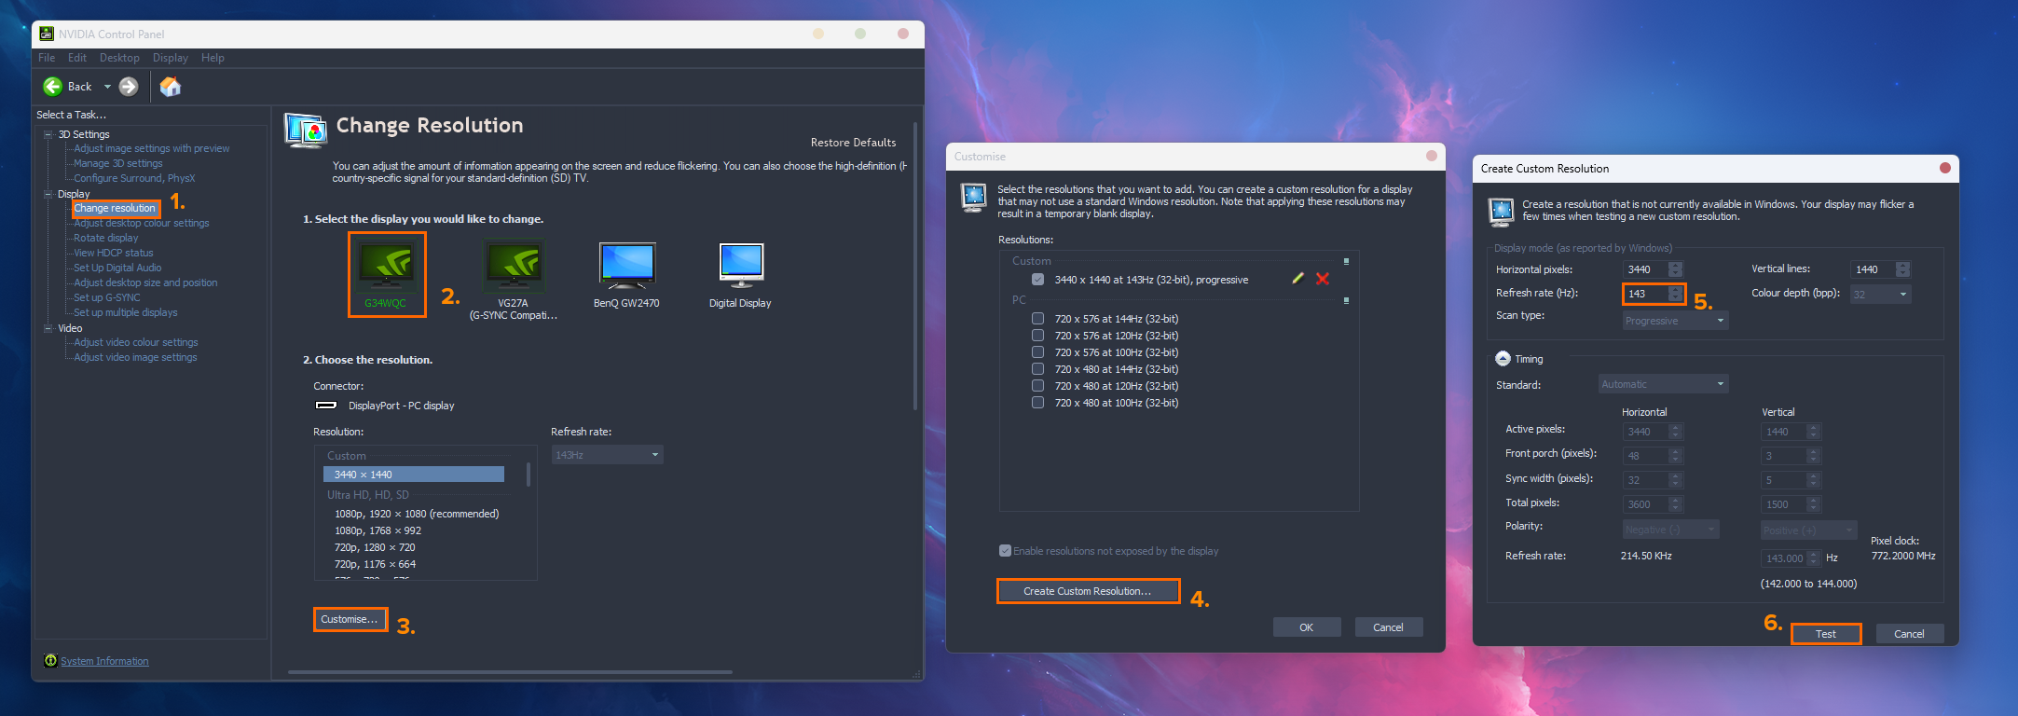This screenshot has width=2018, height=716.
Task: Click the Customise... button
Action: 350,619
